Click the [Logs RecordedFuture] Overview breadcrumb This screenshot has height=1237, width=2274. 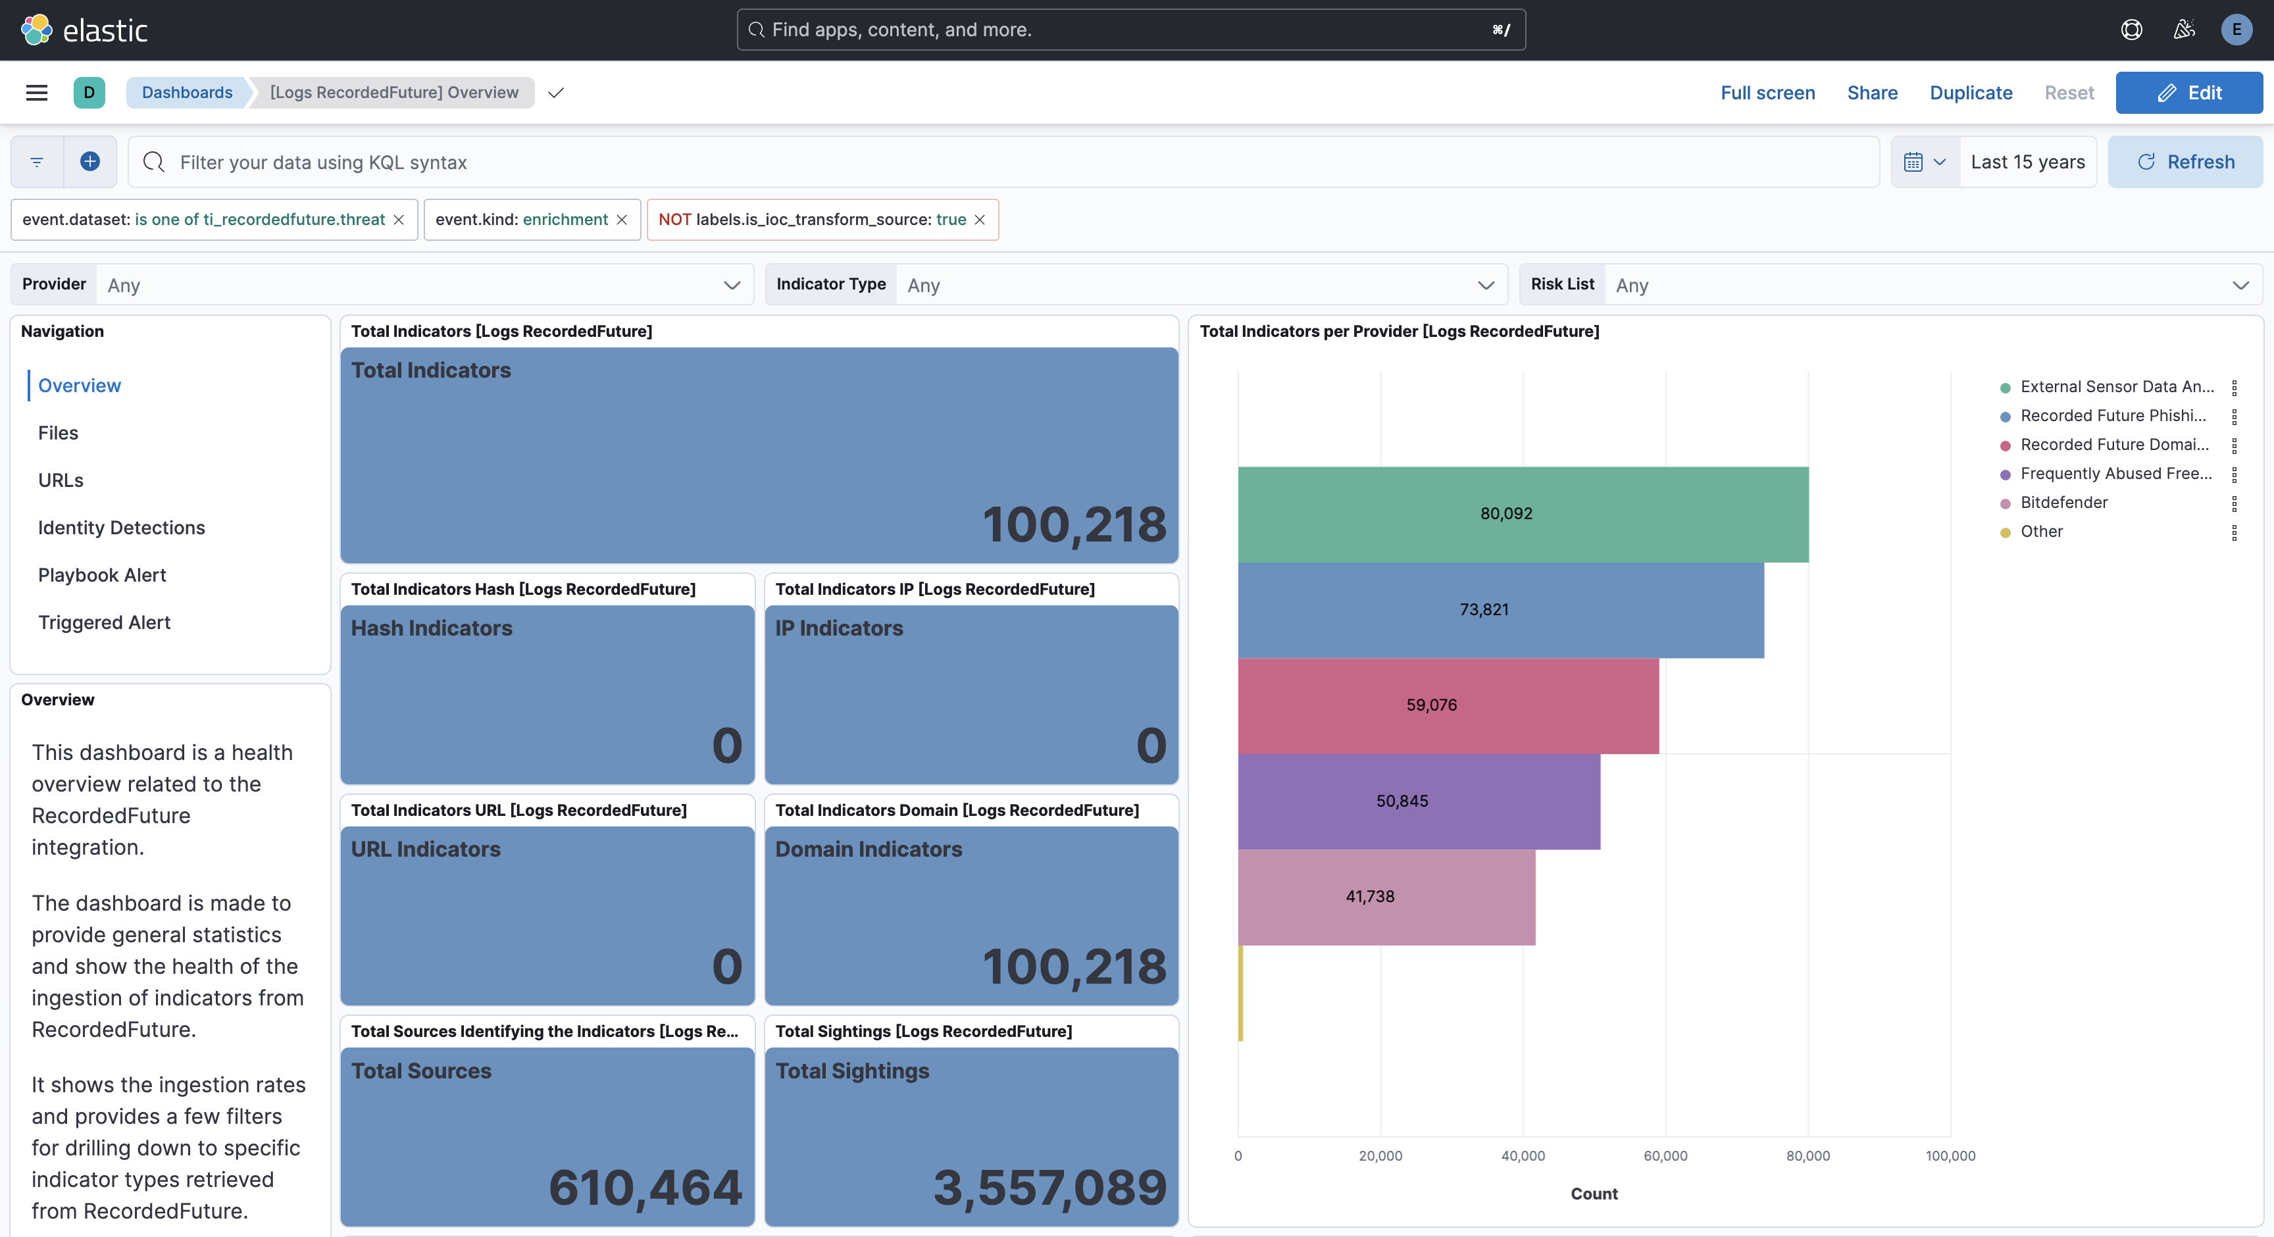point(393,93)
